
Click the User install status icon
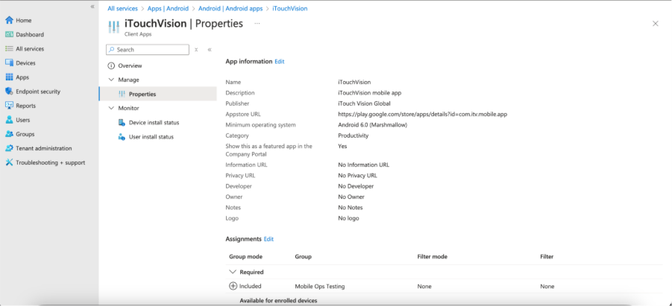coord(122,137)
